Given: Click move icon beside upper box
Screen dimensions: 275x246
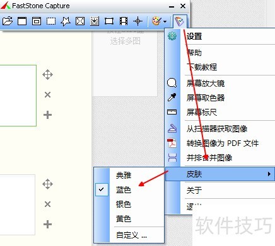Looking at the screenshot, I should pos(47,75).
